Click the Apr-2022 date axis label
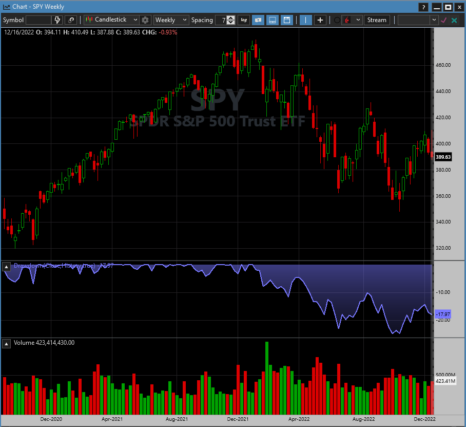 (299, 419)
